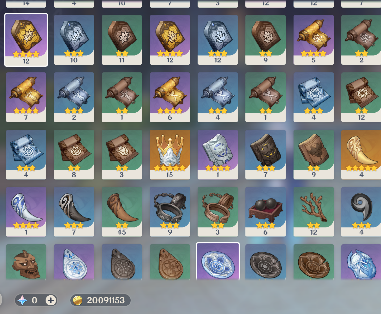Click the plus button next to Primogems
Viewport: 381px width, 314px height.
pos(51,300)
